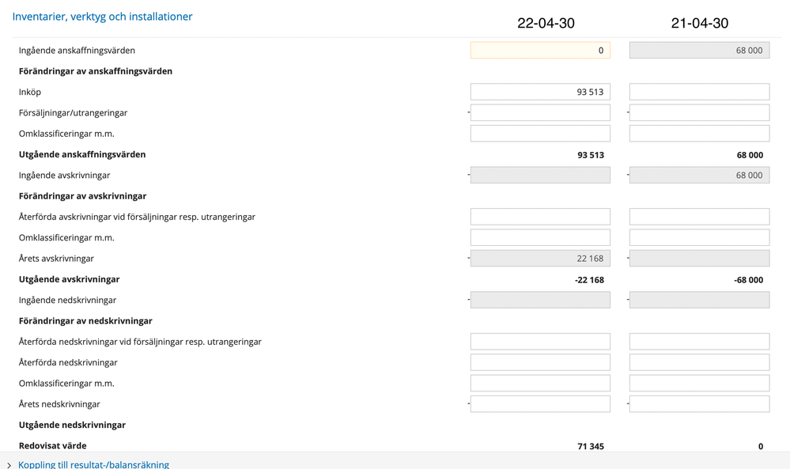
Task: Click avskrivningar Omklassificeringar m.m. field for 21-04-30
Action: tap(699, 237)
